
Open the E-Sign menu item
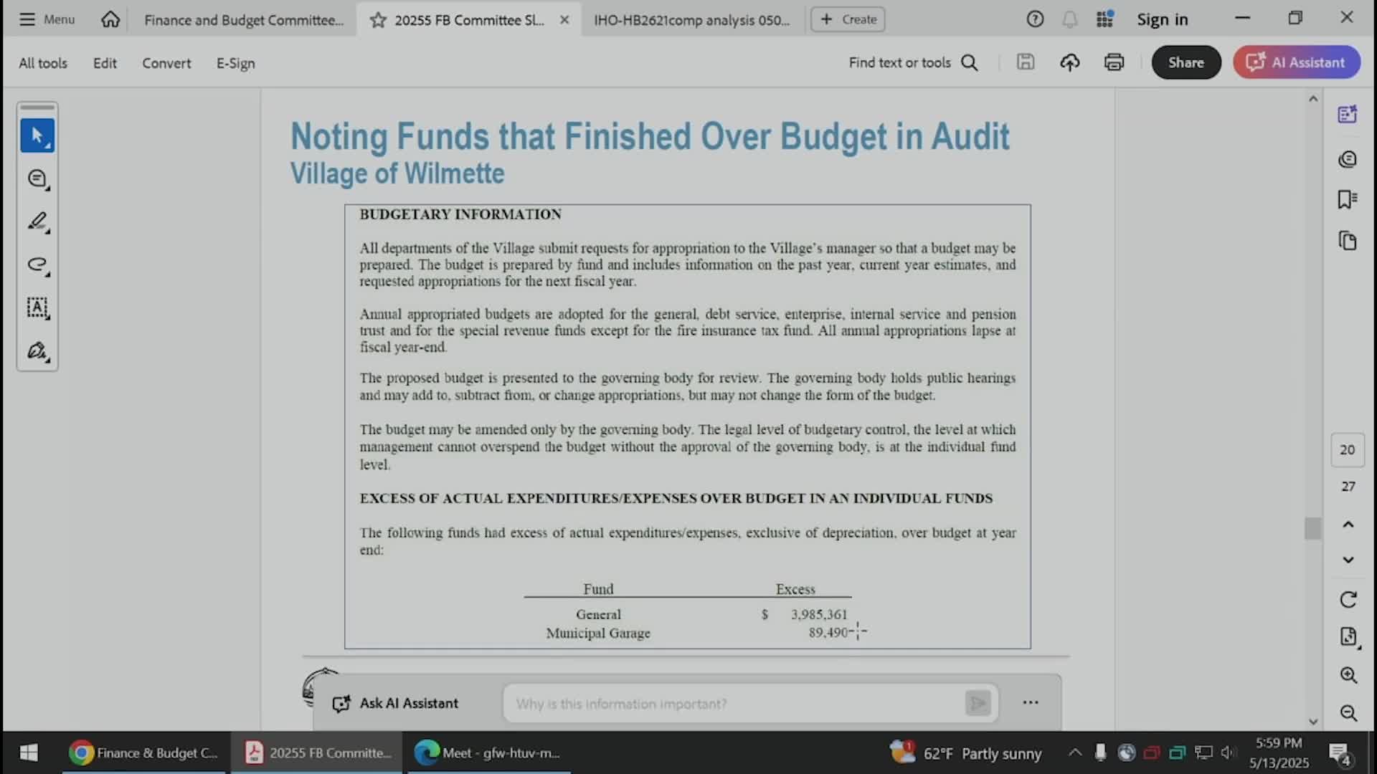(x=235, y=63)
